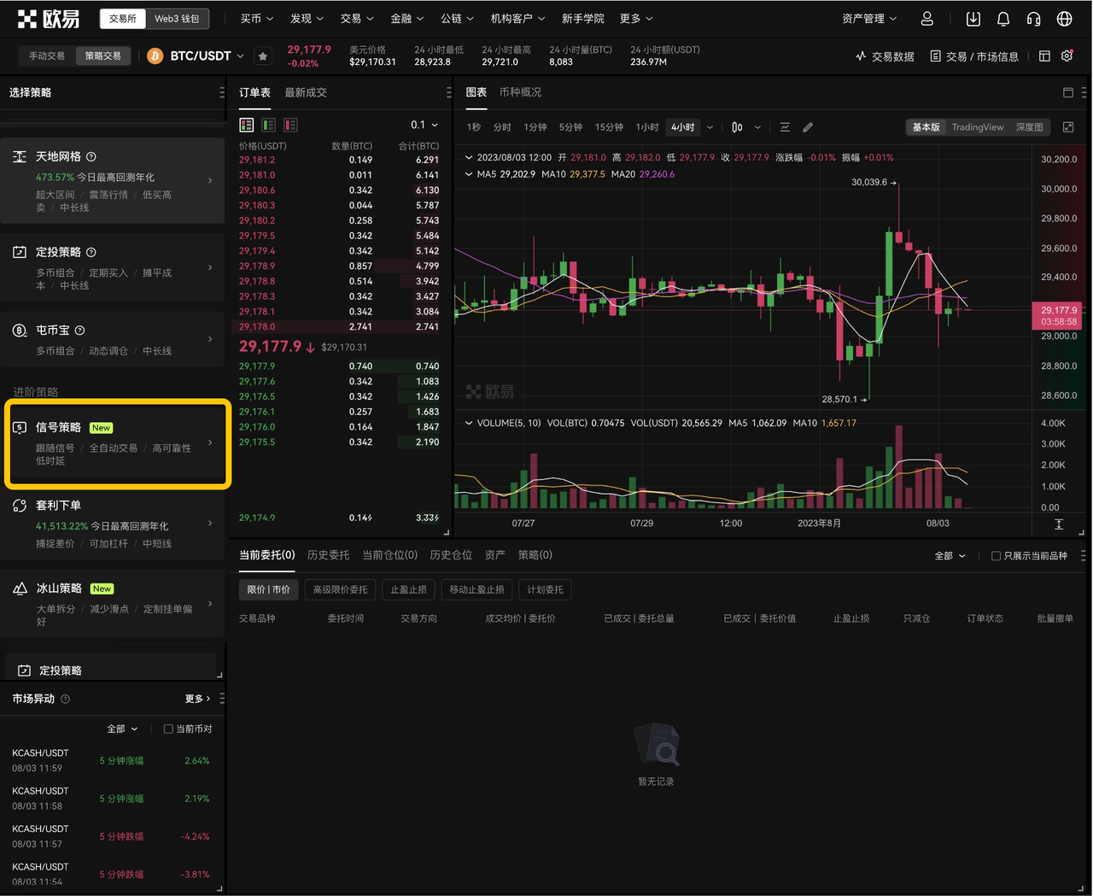Screen dimensions: 1093x896
Task: Select the buy-only order book view icon
Action: coord(267,125)
